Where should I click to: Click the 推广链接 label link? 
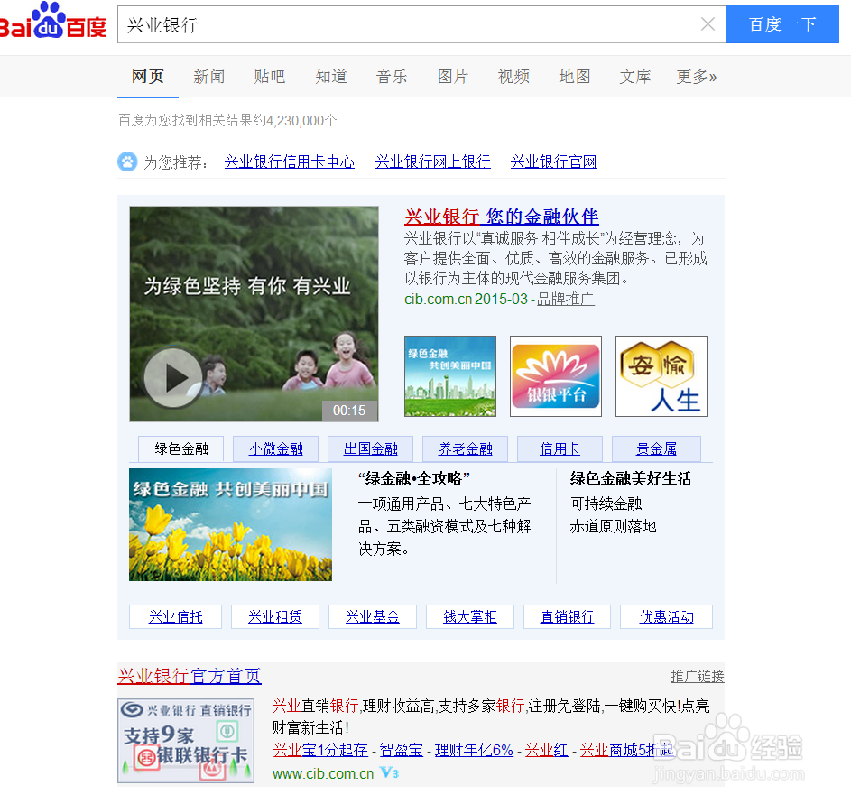698,677
